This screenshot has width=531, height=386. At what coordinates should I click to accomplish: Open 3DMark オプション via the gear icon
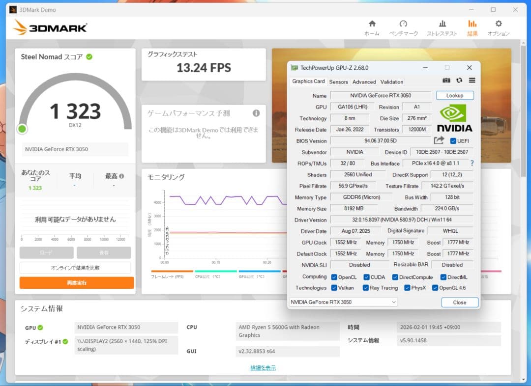498,28
